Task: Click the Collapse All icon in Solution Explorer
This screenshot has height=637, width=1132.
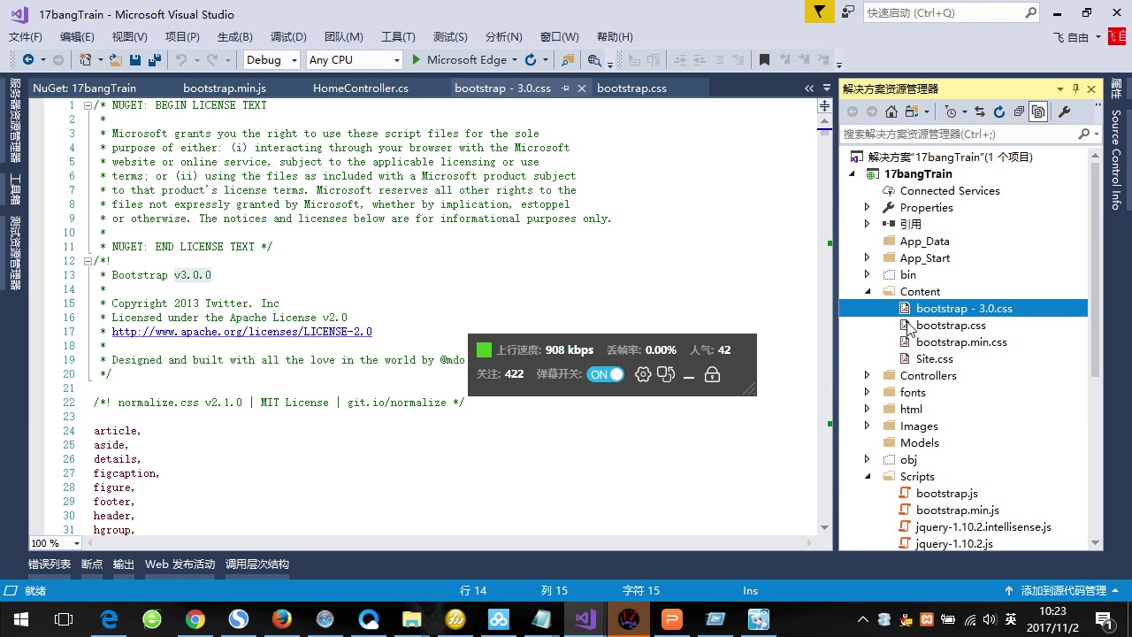Action: pos(1019,111)
